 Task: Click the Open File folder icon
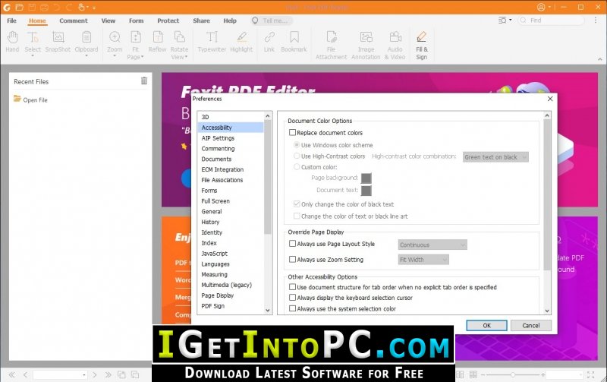17,99
